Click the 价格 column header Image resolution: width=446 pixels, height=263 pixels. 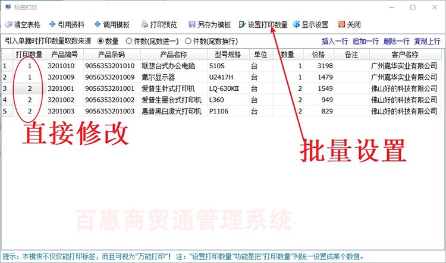(318, 54)
